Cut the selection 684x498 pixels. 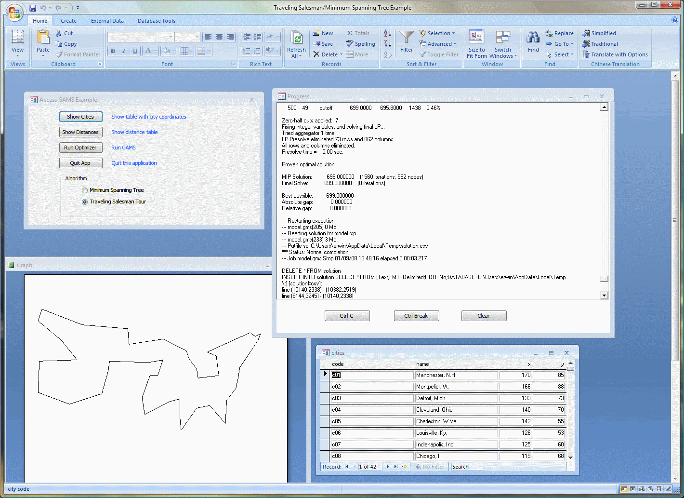tap(65, 33)
